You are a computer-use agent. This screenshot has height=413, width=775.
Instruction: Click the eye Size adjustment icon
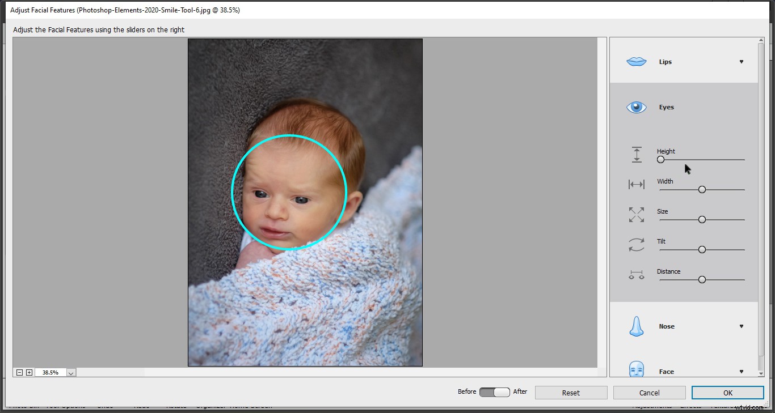click(637, 214)
